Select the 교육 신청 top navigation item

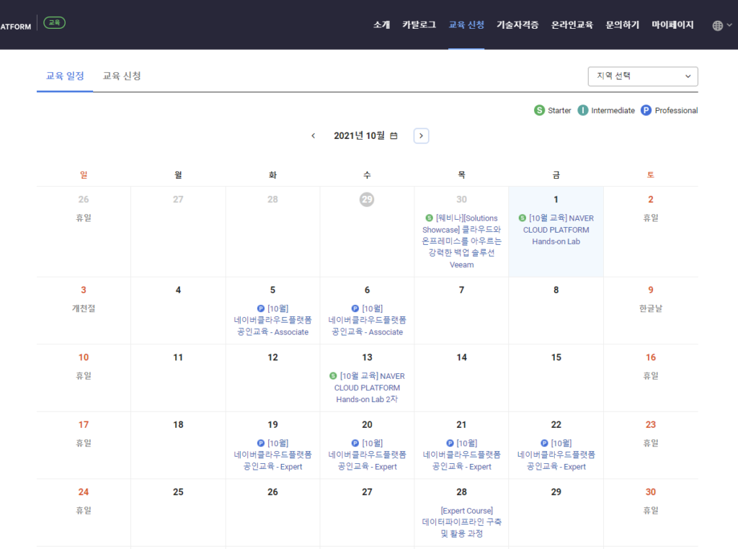[466, 25]
